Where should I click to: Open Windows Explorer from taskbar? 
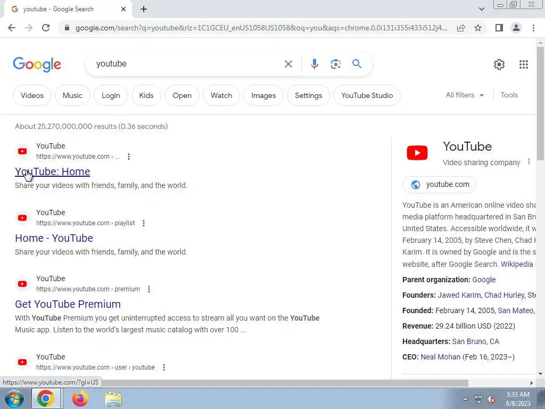pos(113,399)
